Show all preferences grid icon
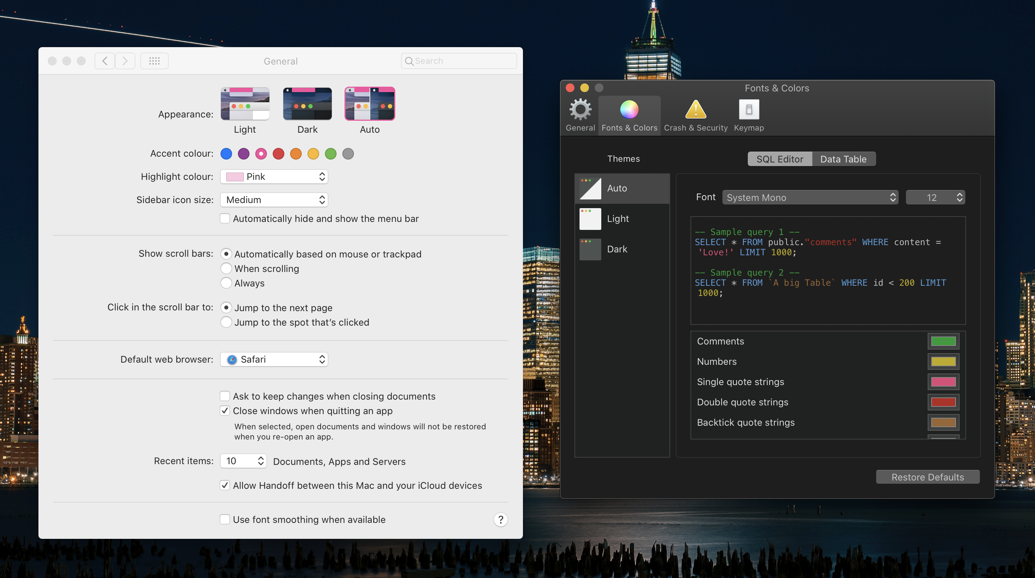This screenshot has height=578, width=1035. pos(154,61)
